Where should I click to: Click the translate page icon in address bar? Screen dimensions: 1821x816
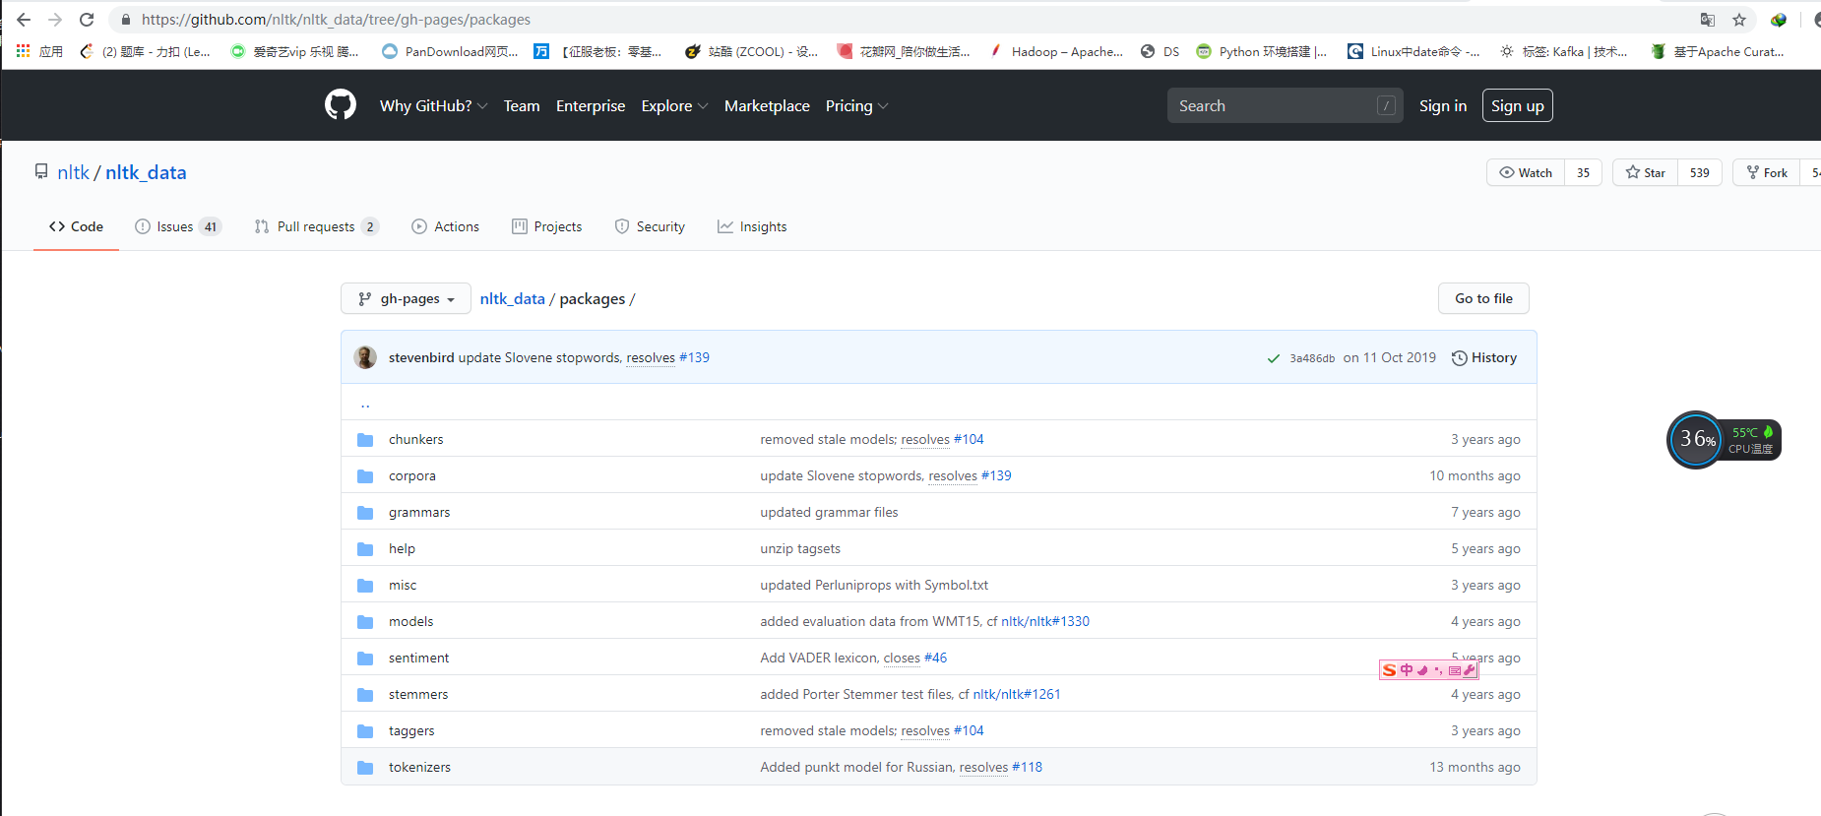click(1708, 20)
